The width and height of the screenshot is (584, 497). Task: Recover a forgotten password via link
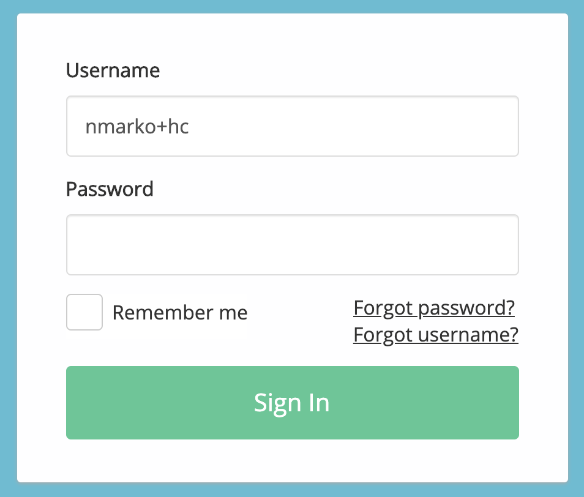point(434,307)
